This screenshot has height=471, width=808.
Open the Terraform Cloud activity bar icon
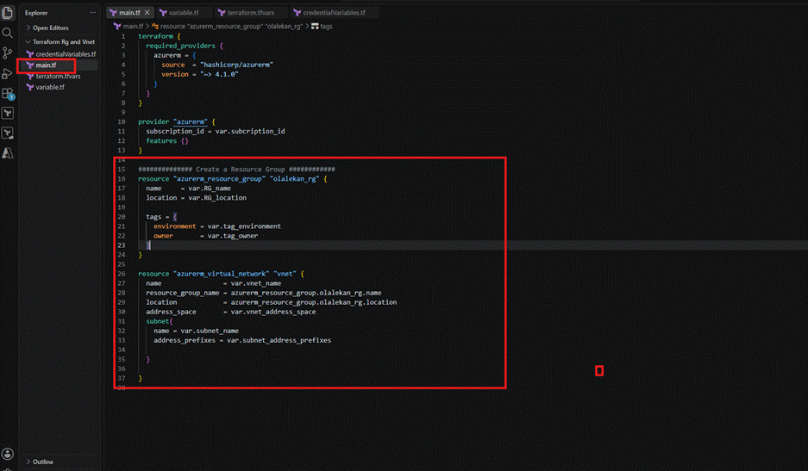(7, 133)
